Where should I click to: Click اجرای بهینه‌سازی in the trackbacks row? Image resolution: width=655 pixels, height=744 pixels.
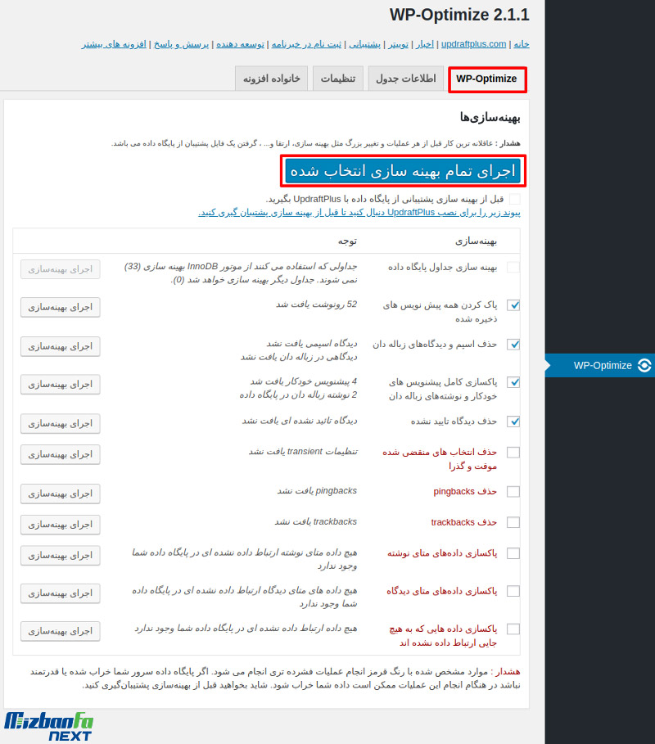pyautogui.click(x=61, y=525)
